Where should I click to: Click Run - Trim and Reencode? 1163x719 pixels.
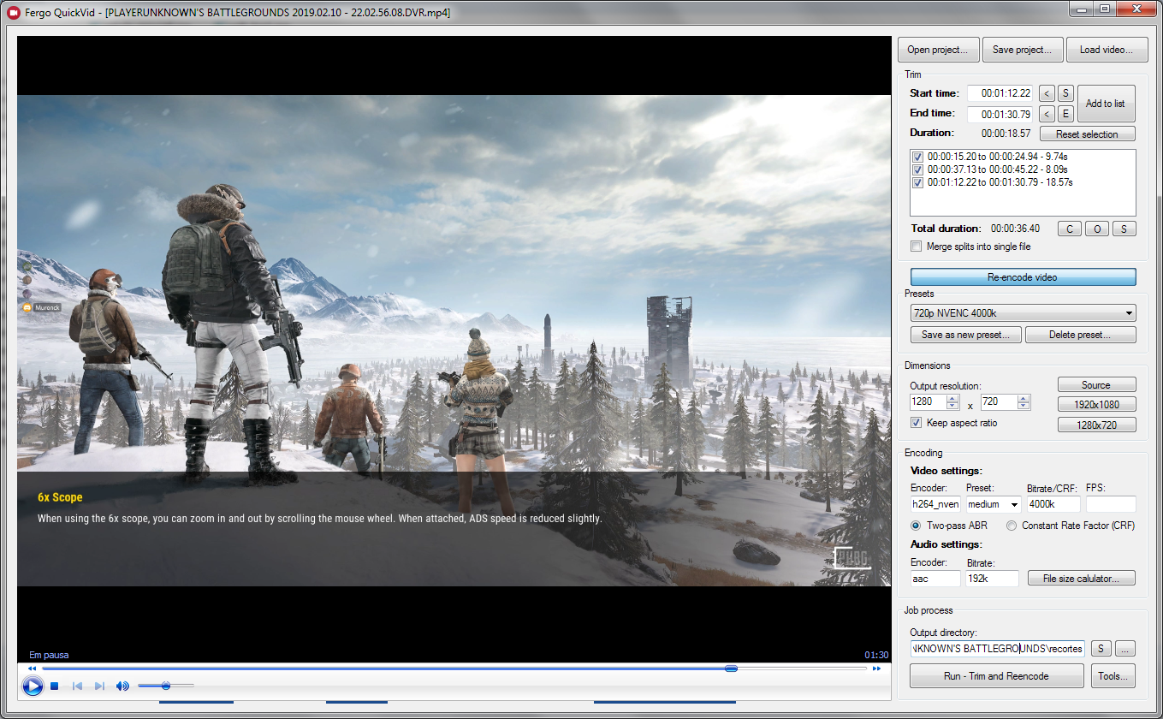996,675
